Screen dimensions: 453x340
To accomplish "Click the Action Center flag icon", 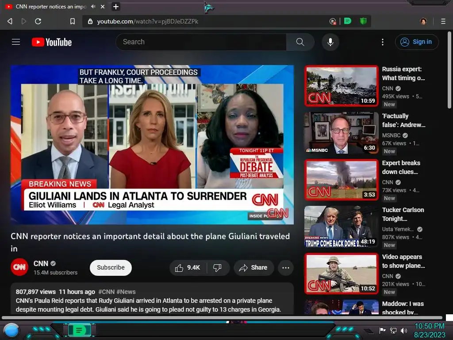I will pos(382,330).
